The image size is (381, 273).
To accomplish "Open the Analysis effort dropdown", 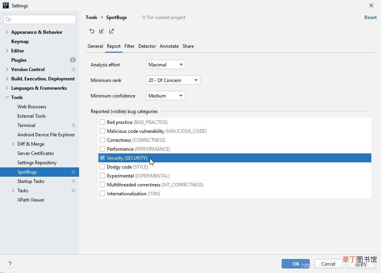I will click(166, 64).
